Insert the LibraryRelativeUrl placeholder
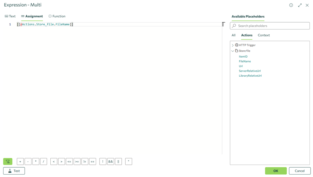The image size is (313, 177). pyautogui.click(x=250, y=76)
